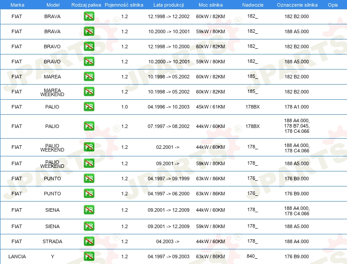Click fuel icon in SIENA 44kW row
The height and width of the screenshot is (264, 347).
(x=89, y=210)
